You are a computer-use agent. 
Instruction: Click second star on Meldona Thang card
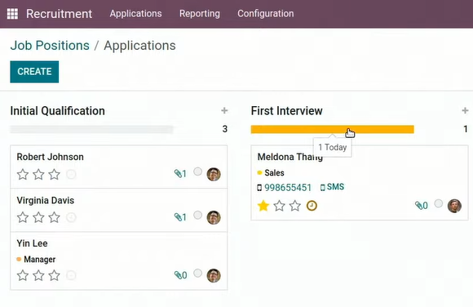[279, 206]
